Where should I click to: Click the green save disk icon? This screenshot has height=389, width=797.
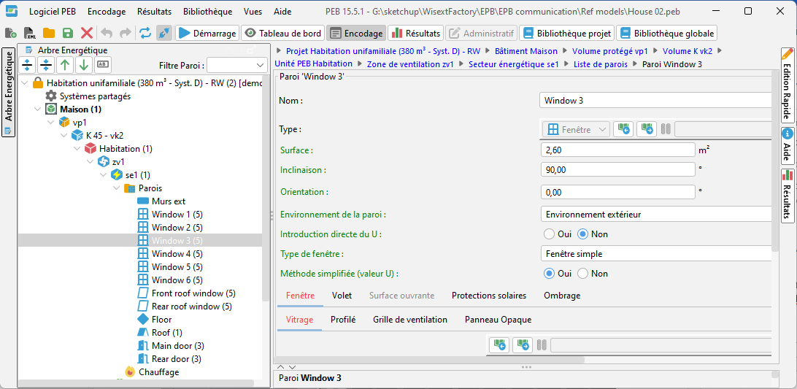point(68,33)
